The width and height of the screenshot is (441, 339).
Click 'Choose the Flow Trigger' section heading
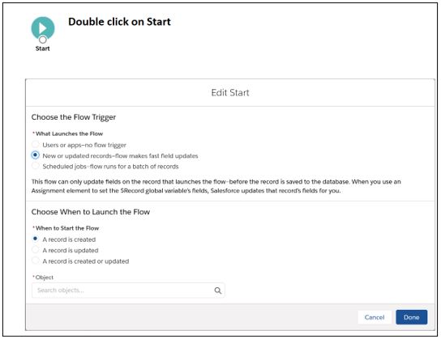pyautogui.click(x=74, y=117)
